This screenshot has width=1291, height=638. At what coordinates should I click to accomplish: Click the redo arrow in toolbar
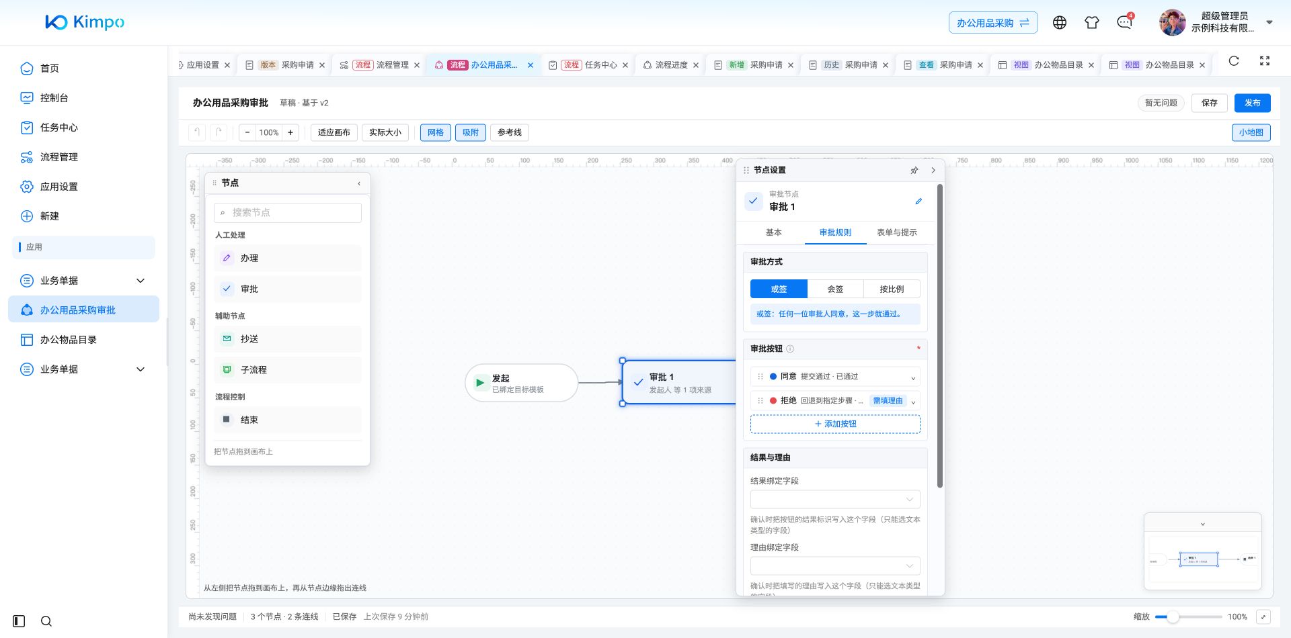point(219,132)
